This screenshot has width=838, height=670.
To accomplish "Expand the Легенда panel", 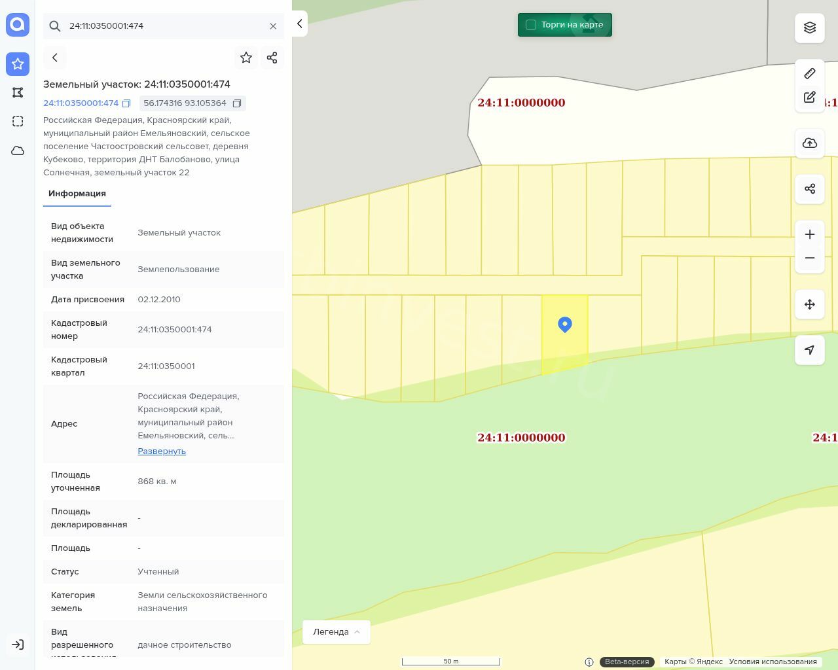I will click(x=336, y=631).
